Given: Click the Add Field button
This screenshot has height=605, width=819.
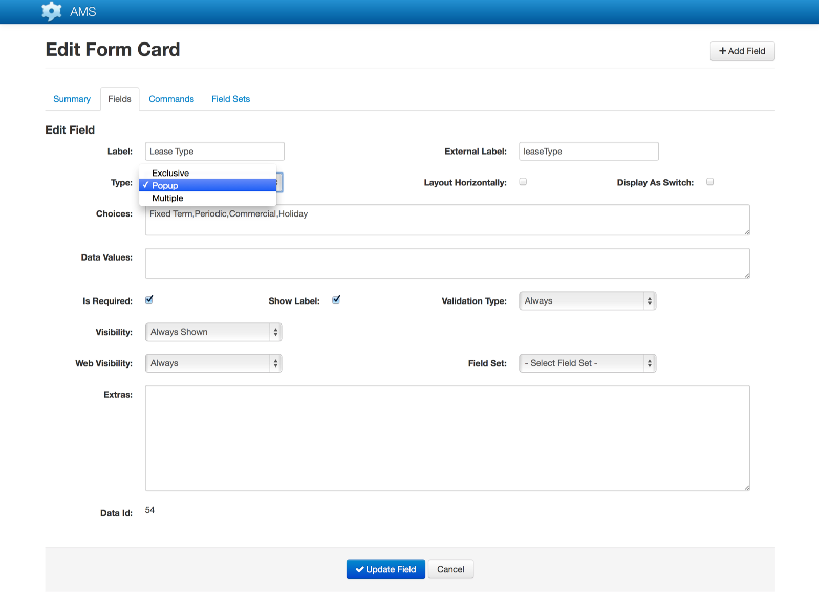Looking at the screenshot, I should point(742,51).
